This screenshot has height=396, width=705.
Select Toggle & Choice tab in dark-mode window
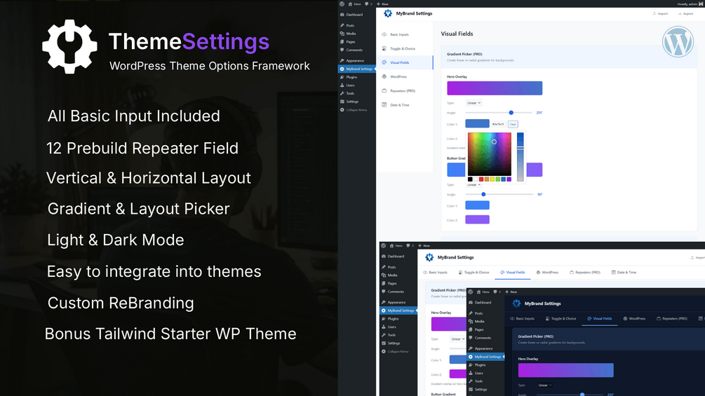pos(560,318)
